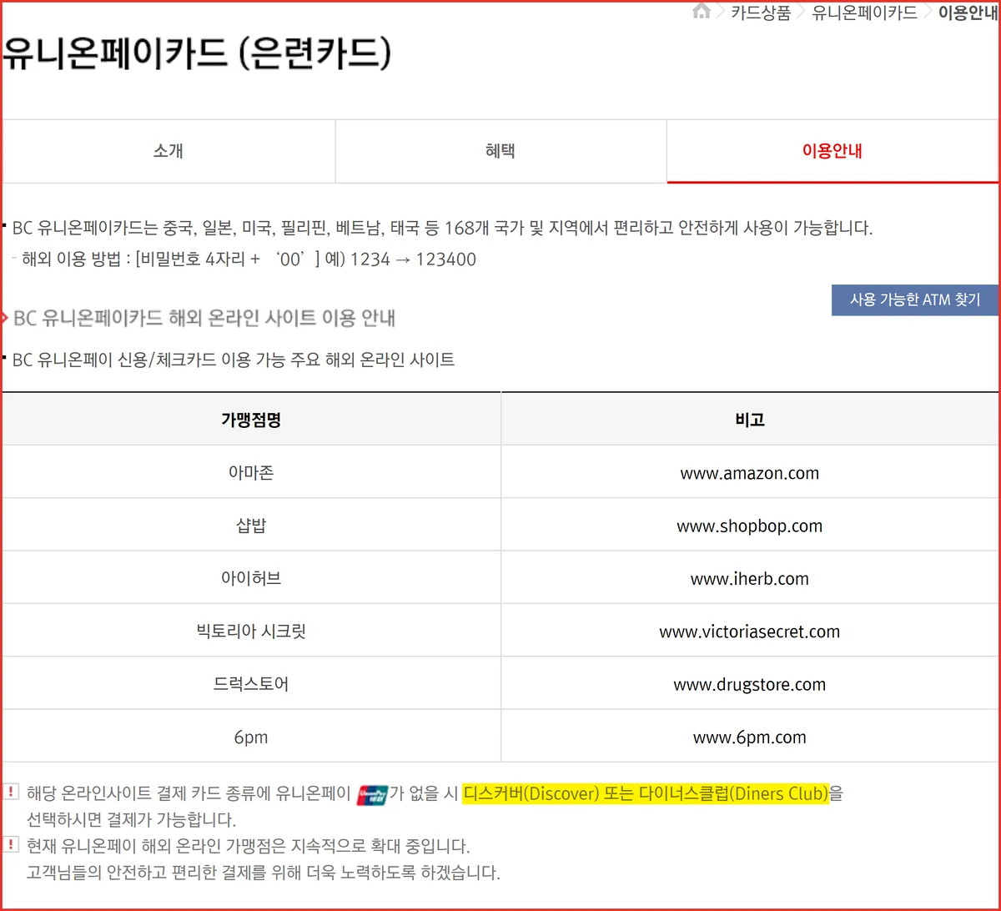Screen dimensions: 1001x911
Task: Click the www.iherb.com cell
Action: coord(750,578)
